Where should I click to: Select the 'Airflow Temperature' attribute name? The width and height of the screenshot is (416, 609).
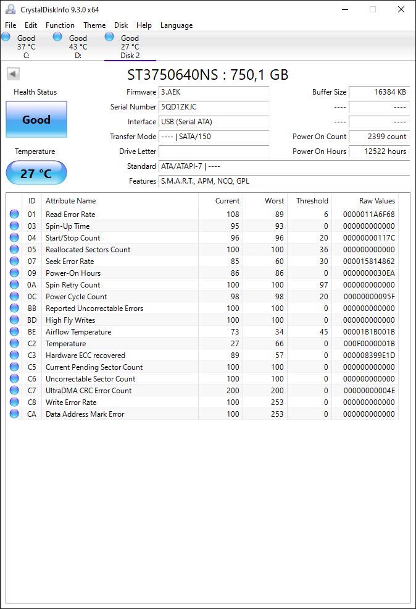coord(78,332)
